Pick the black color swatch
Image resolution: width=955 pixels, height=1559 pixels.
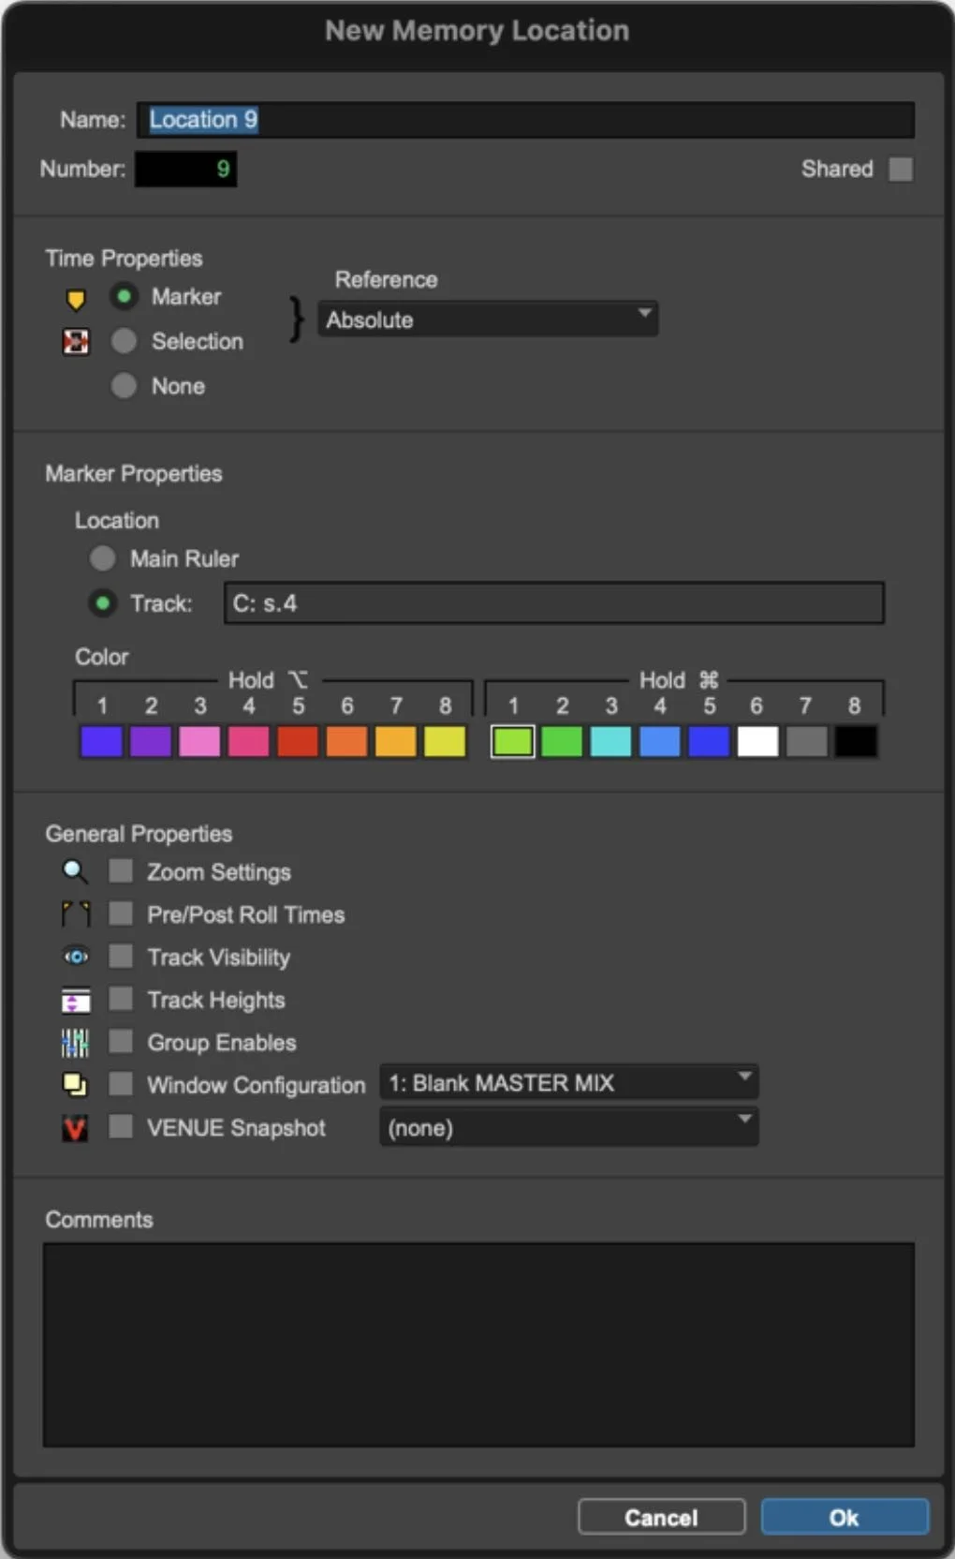[856, 742]
